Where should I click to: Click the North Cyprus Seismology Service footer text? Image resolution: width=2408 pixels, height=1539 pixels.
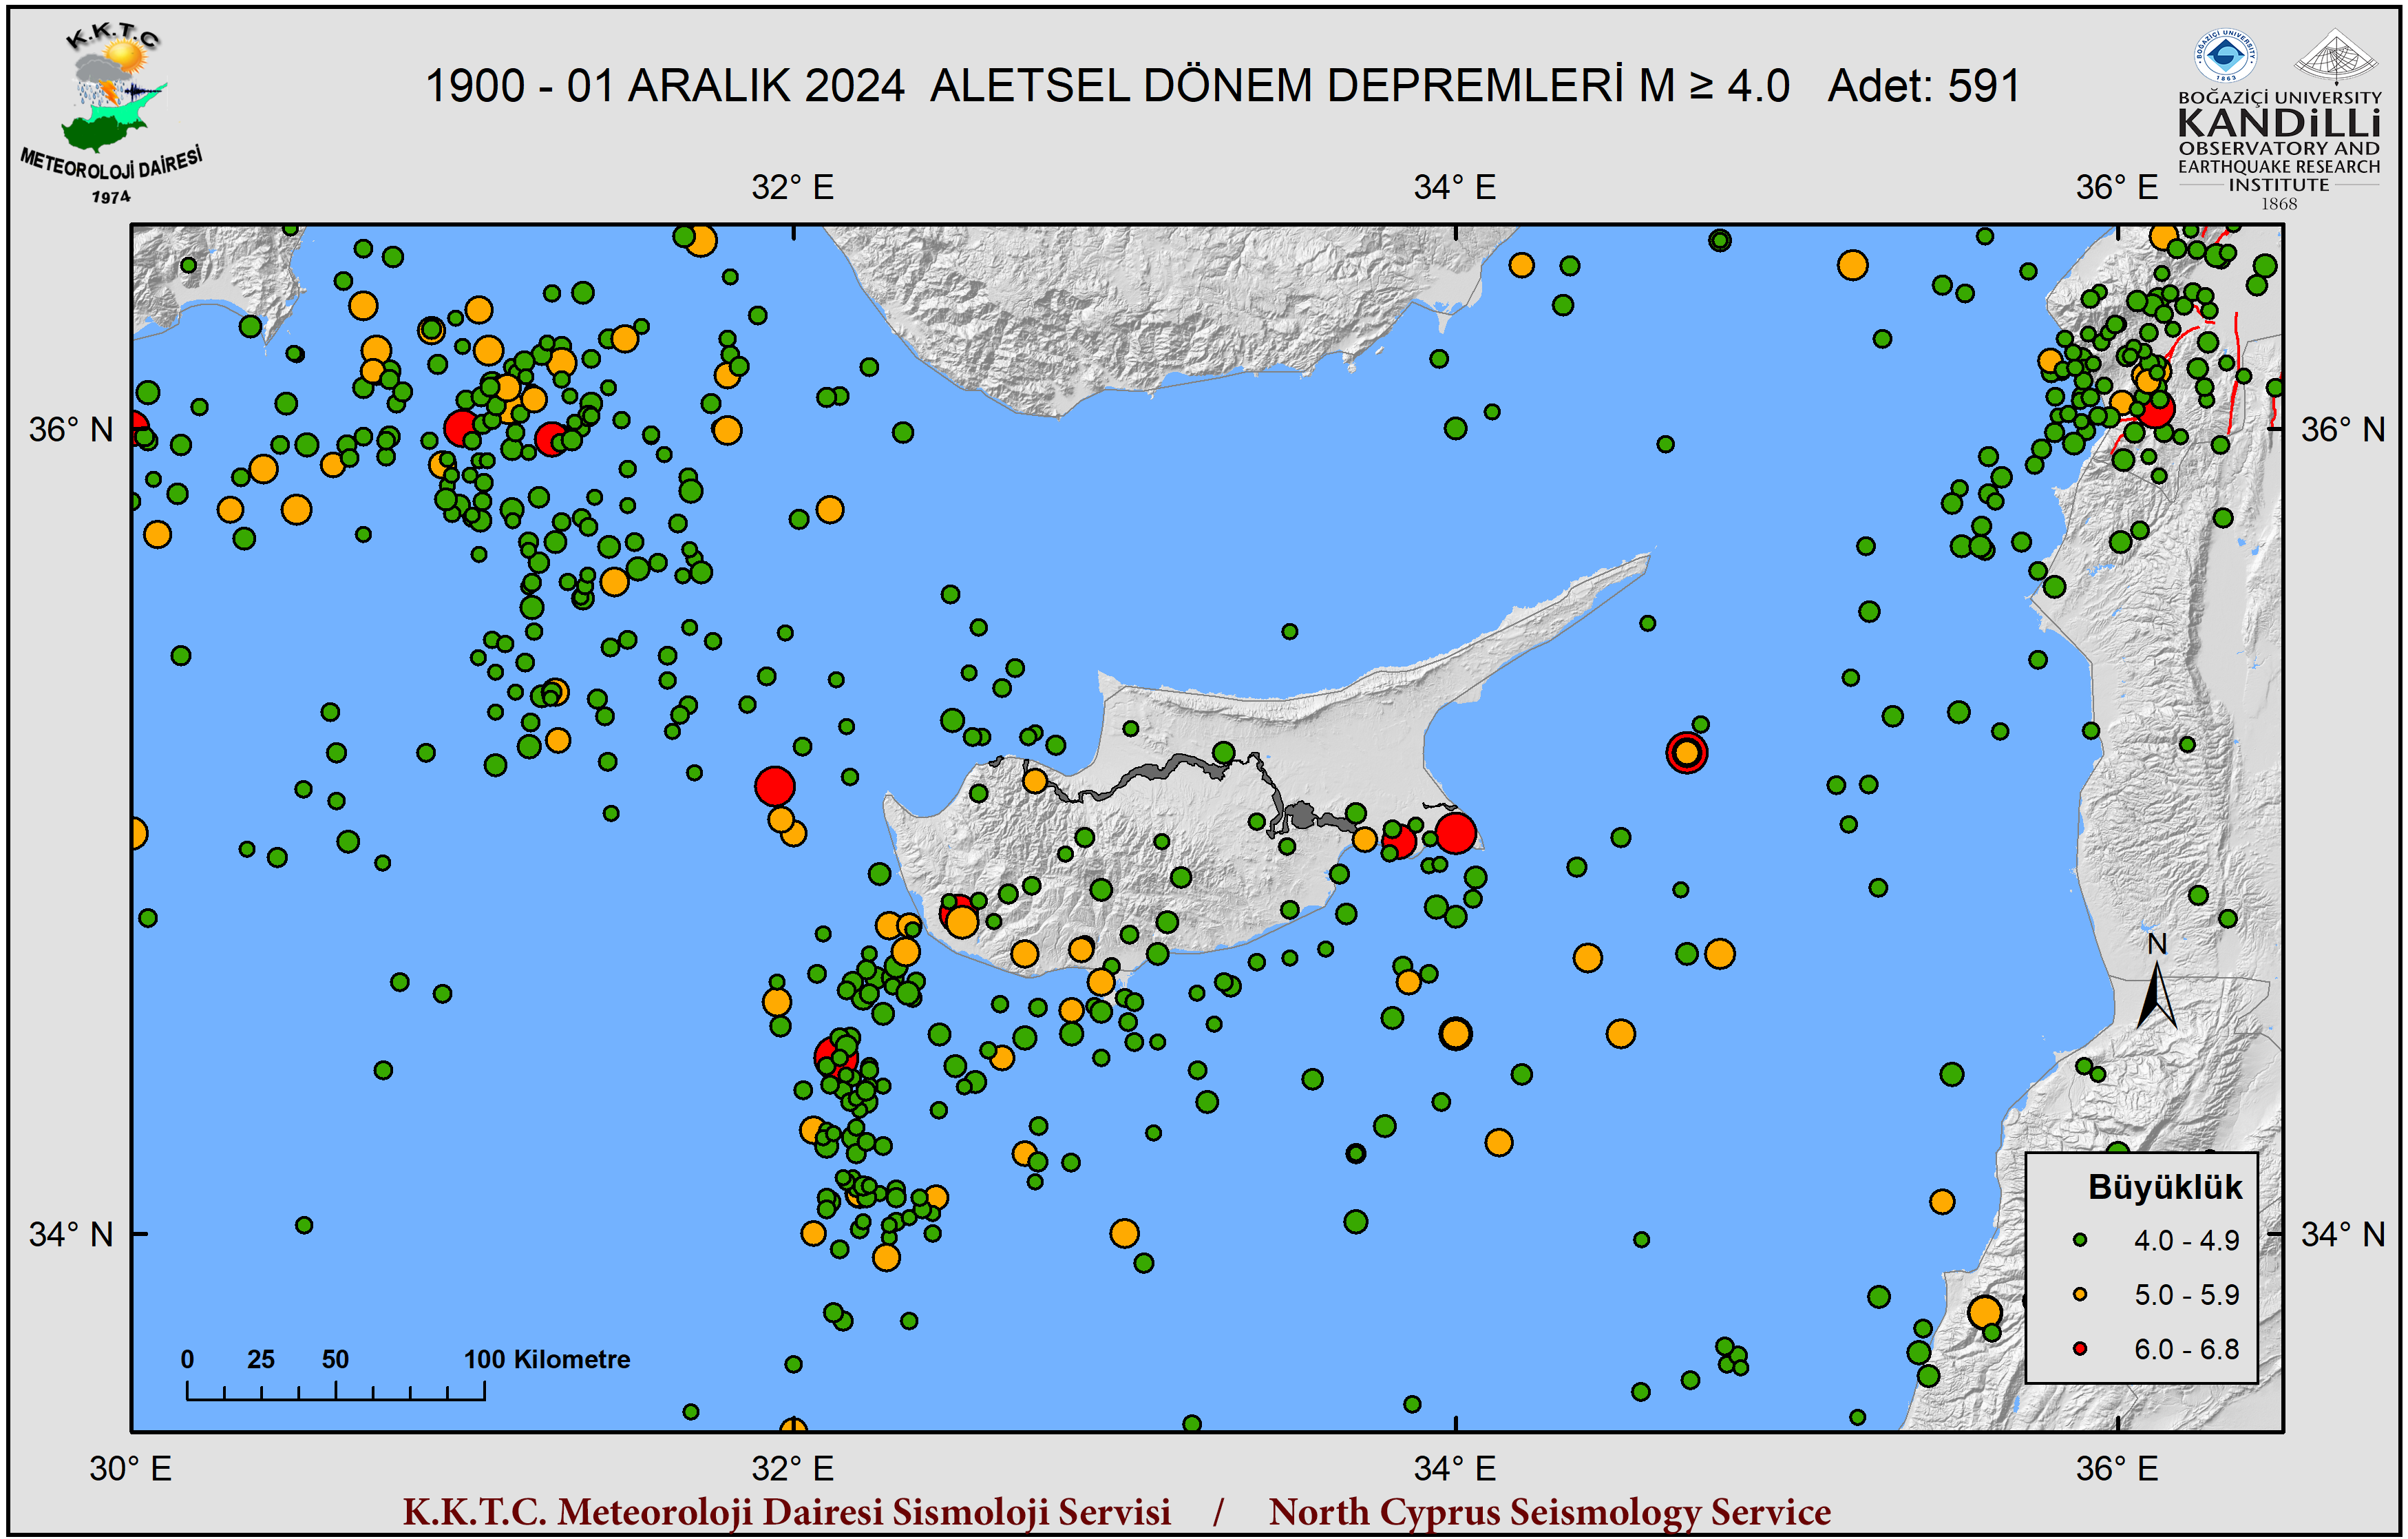click(1549, 1511)
